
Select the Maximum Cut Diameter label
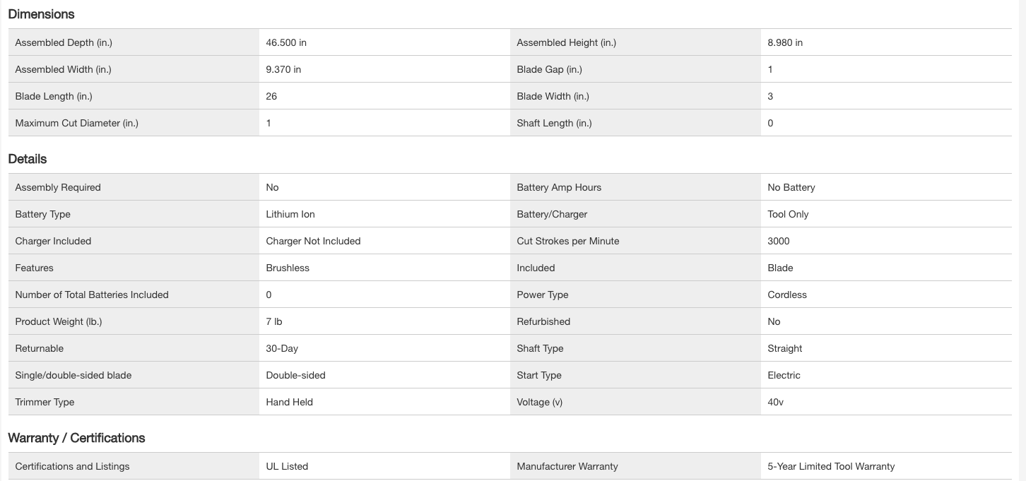77,123
